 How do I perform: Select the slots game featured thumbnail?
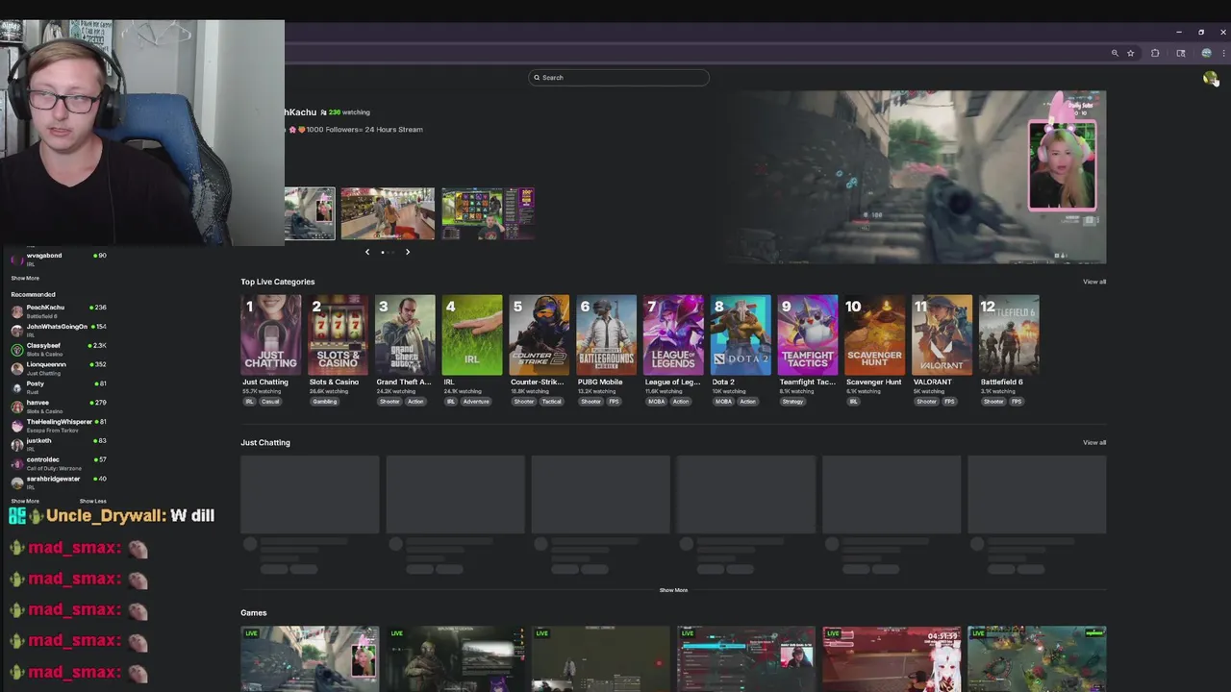coord(488,213)
